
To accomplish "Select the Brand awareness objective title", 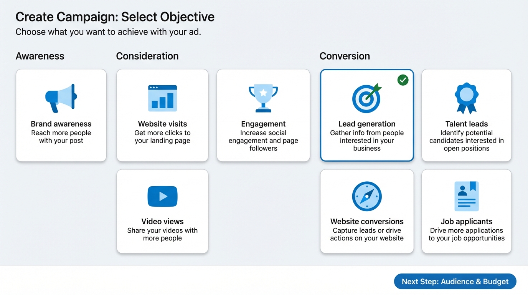I will click(x=61, y=124).
